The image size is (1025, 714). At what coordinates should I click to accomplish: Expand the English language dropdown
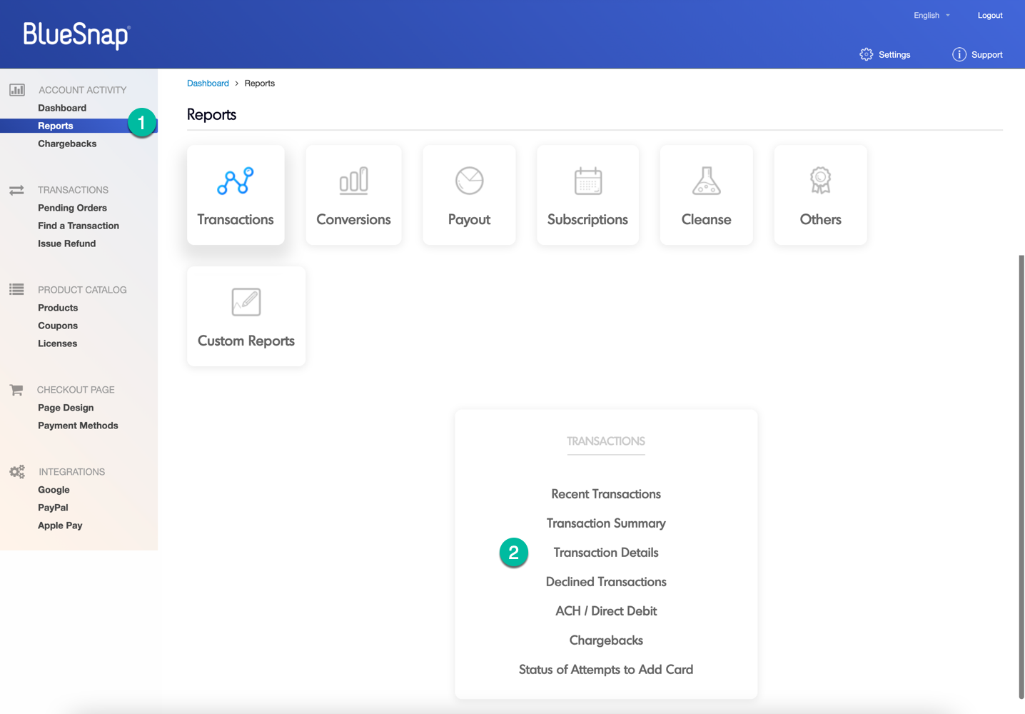(931, 15)
